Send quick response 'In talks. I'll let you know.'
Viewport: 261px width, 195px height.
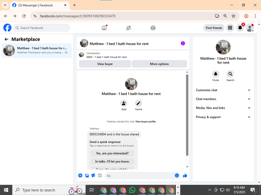[x=112, y=161]
